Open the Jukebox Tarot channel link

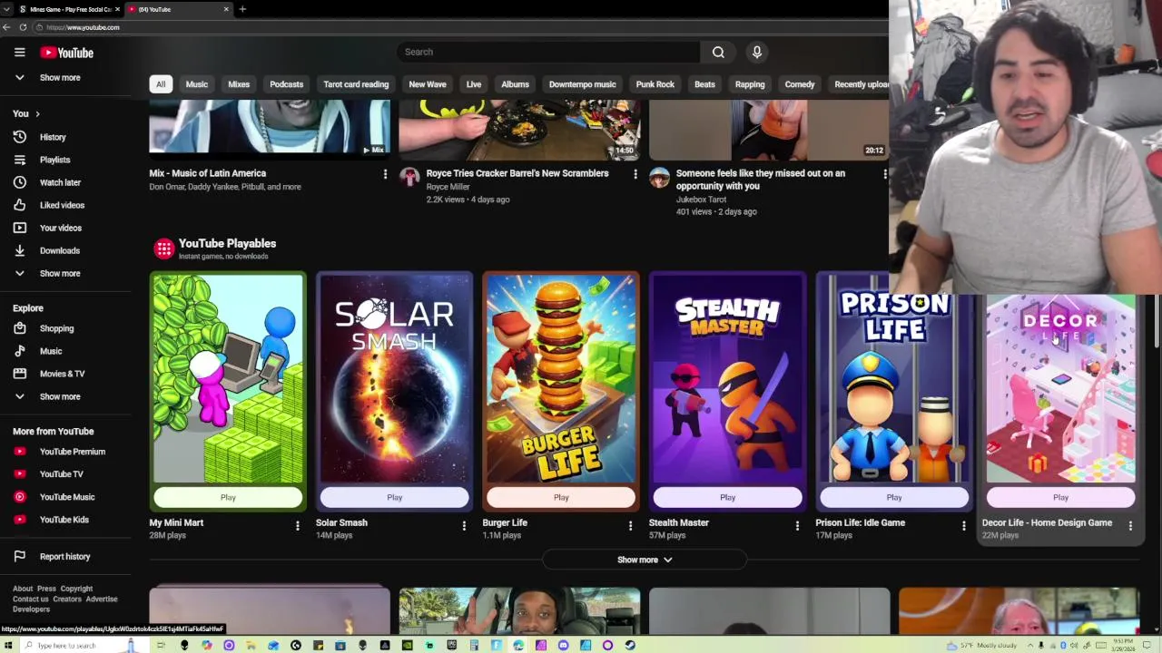pos(701,200)
